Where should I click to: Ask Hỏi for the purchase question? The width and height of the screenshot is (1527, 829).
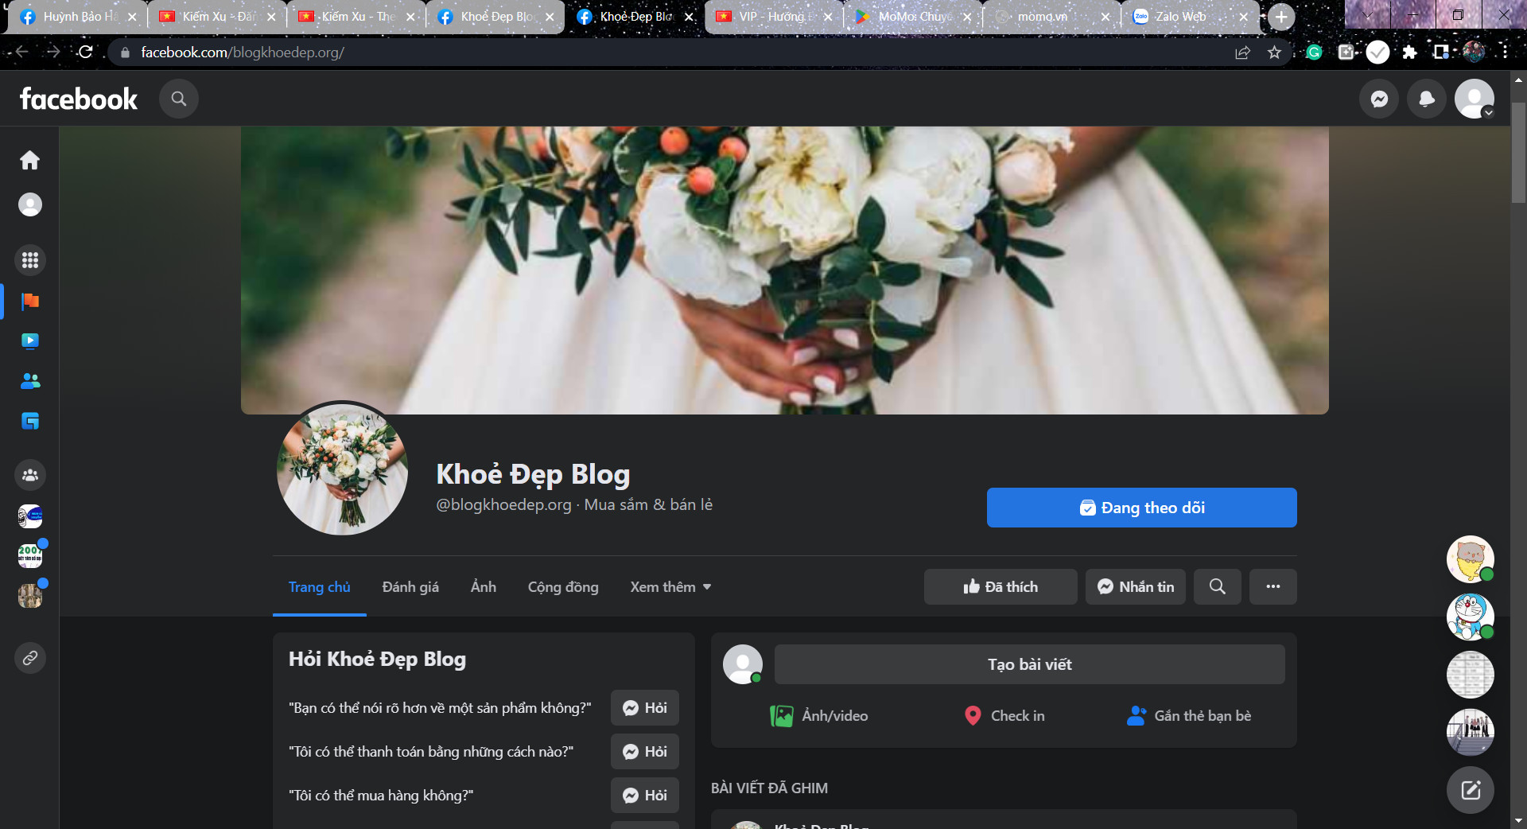click(x=644, y=796)
